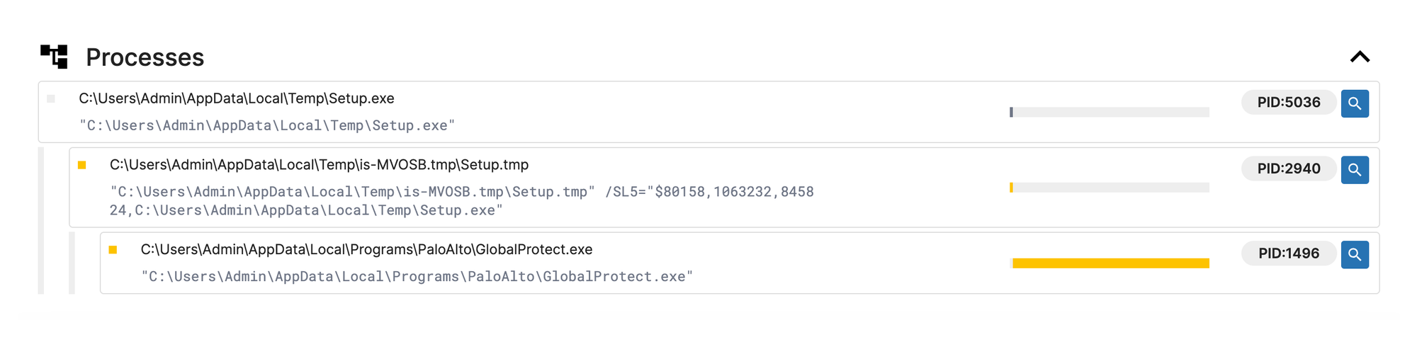Open search for PID:5036 process
This screenshot has height=337, width=1417.
tap(1355, 103)
